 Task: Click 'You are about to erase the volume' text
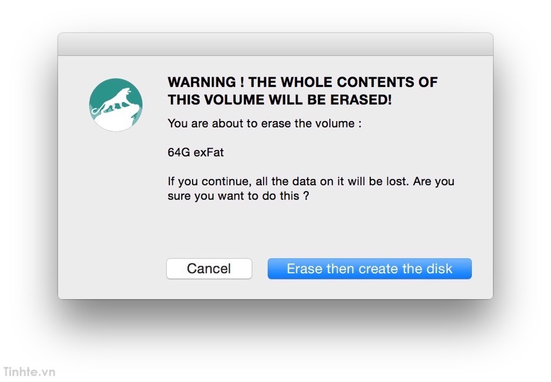coord(264,124)
